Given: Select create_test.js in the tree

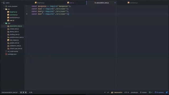Looking at the screenshot, I should [14, 29].
